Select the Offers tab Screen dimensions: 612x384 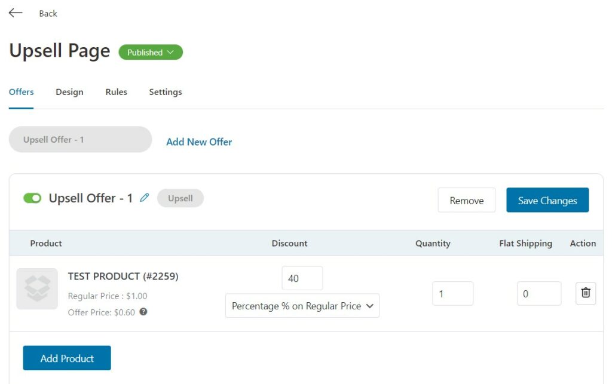click(21, 92)
